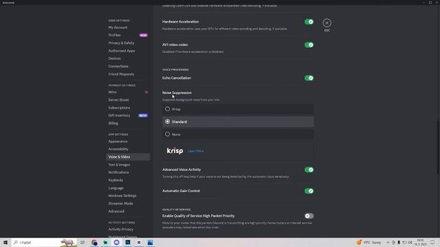Switch to Discord taskbar icon
Image resolution: width=440 pixels, height=247 pixels.
[116, 242]
